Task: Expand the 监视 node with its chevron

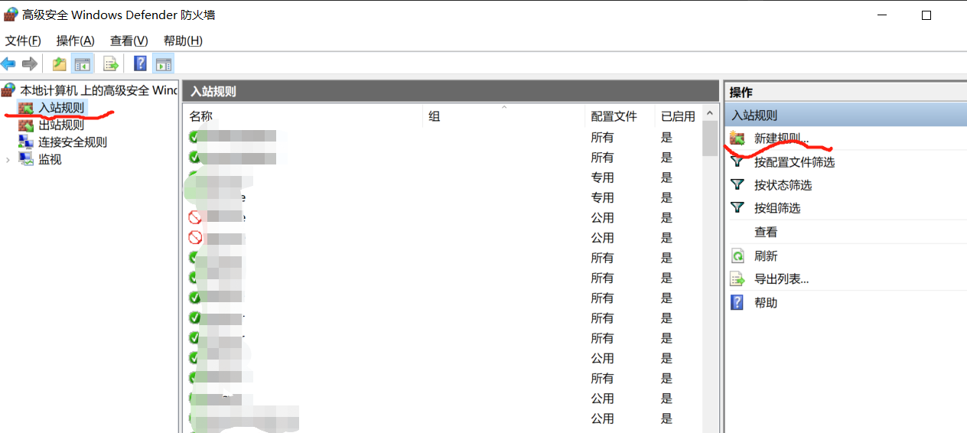Action: [x=8, y=160]
